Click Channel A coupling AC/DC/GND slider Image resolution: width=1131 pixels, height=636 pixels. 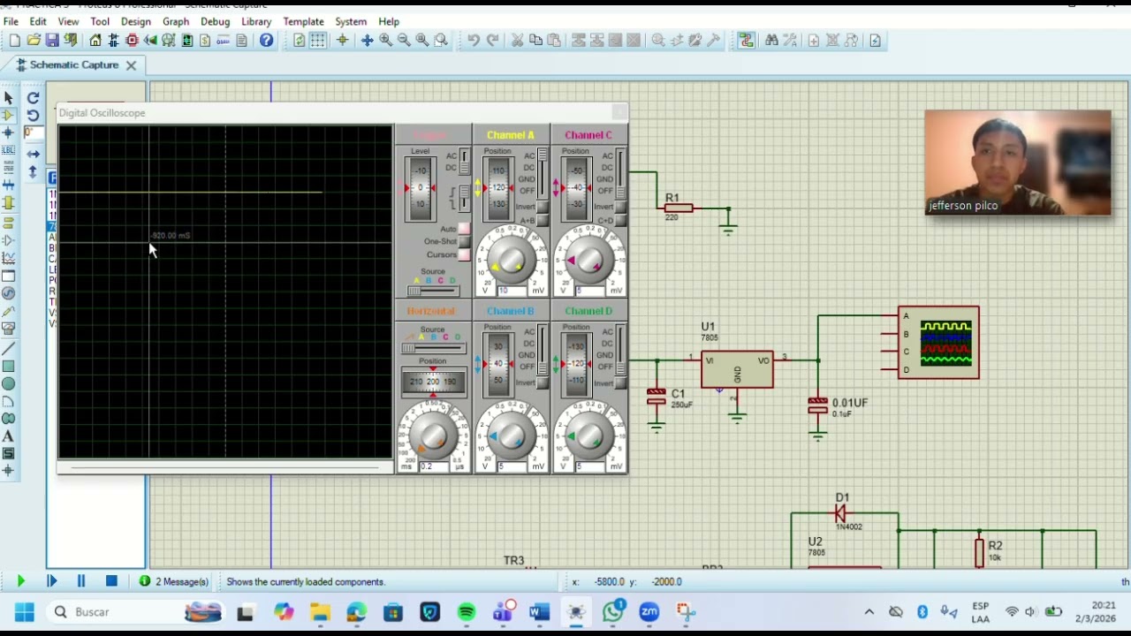click(x=543, y=172)
